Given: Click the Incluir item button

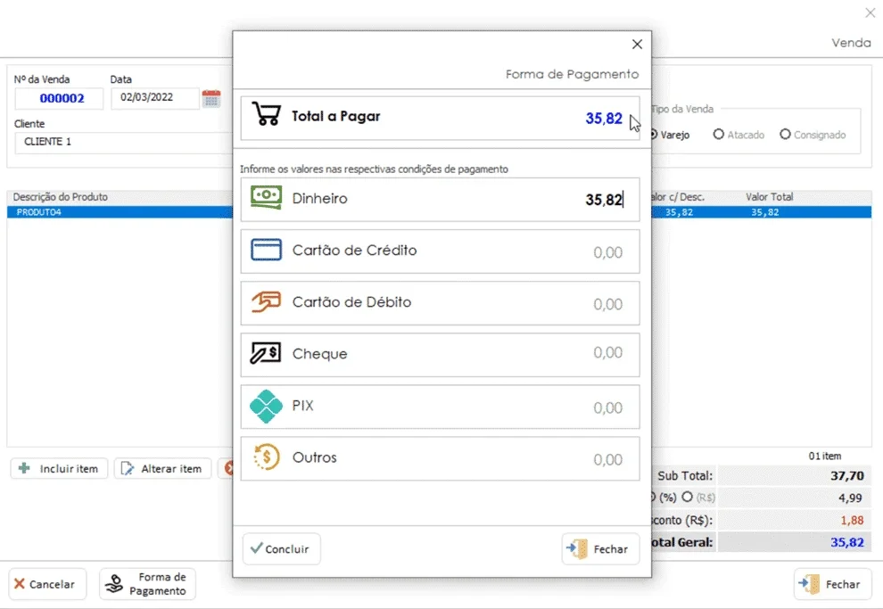Looking at the screenshot, I should [59, 468].
